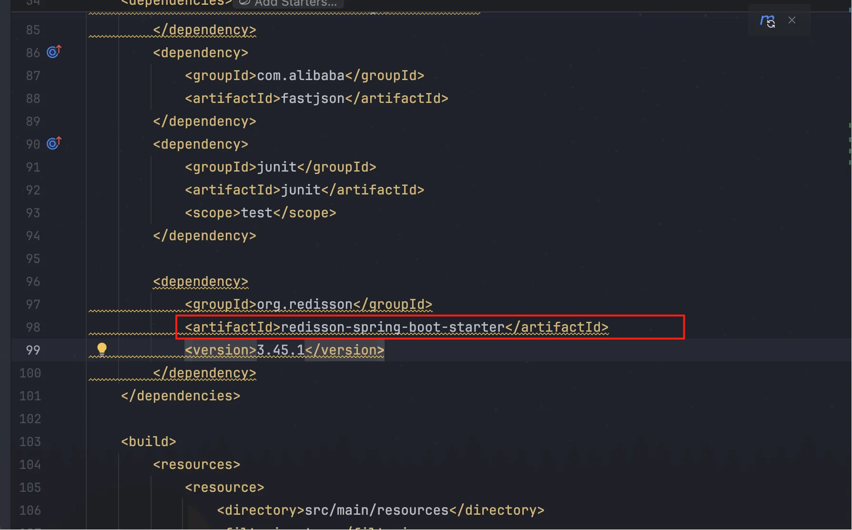The image size is (852, 530).
Task: Click the Add Starters inlay hint
Action: coord(291,3)
